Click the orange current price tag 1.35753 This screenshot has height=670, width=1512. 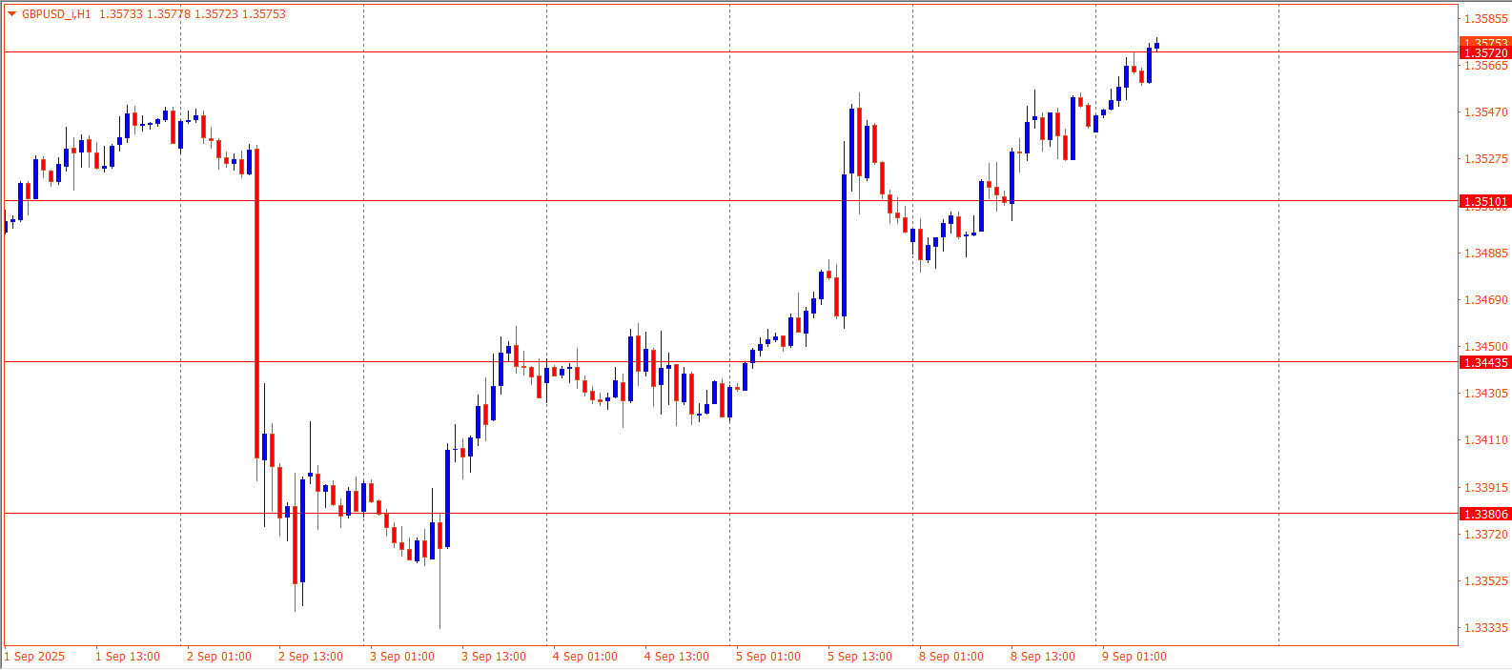1485,43
